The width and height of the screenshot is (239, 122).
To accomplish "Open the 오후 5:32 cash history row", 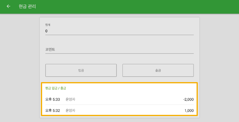I will click(x=125, y=110).
